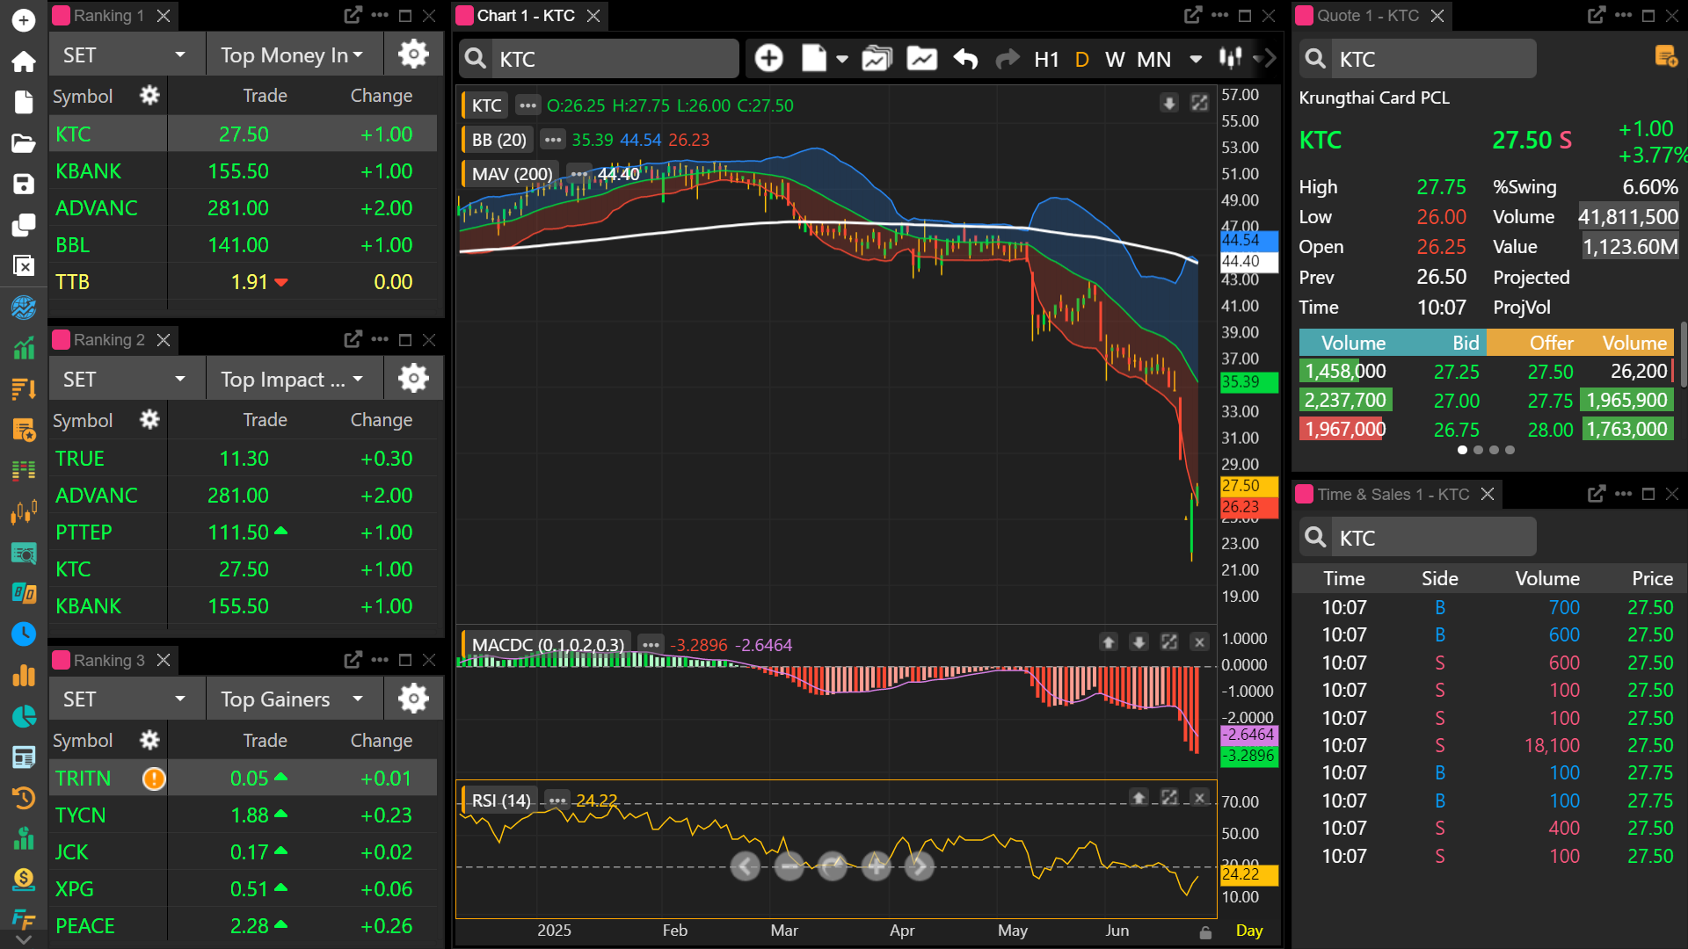The height and width of the screenshot is (949, 1688).
Task: Toggle fullscreen on the main KTC price pane
Action: click(x=1199, y=103)
